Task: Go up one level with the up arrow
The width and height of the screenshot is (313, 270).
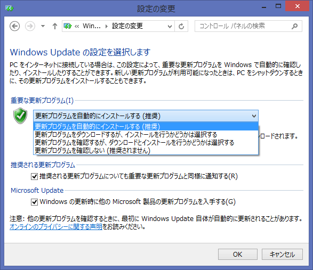Action: tap(55, 26)
